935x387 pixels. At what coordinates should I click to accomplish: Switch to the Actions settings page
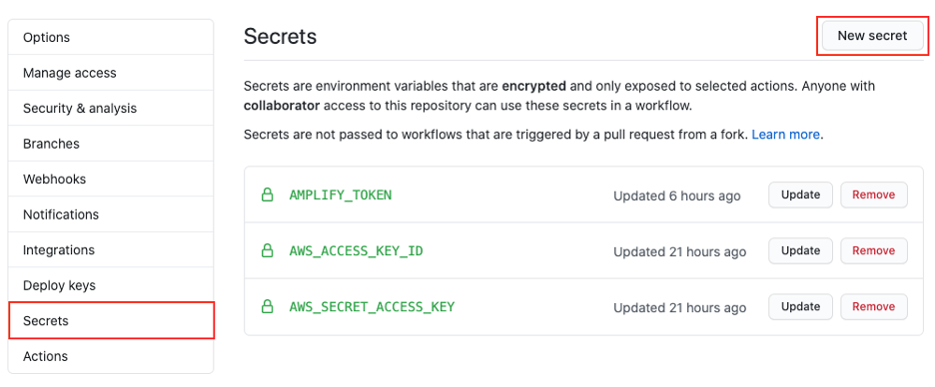coord(111,356)
